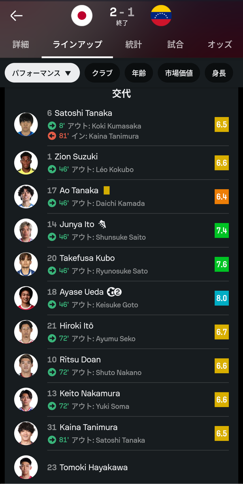
Task: Select the 身長 filter chip
Action: [219, 73]
